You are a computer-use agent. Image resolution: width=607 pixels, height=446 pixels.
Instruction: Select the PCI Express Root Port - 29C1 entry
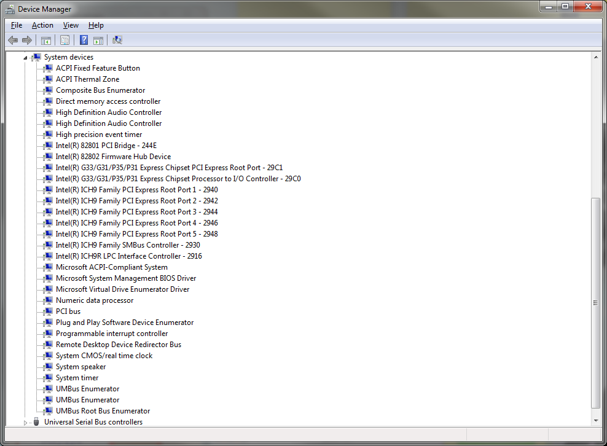(169, 168)
